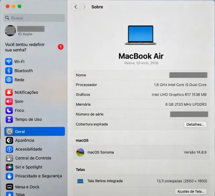
Task: Select the Acessibilidade sidebar label
Action: 29,149
